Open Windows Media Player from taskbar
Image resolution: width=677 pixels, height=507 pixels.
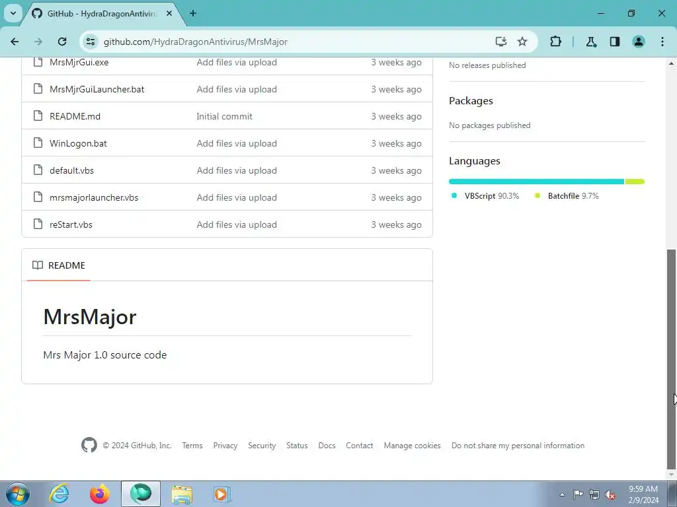[x=222, y=494]
